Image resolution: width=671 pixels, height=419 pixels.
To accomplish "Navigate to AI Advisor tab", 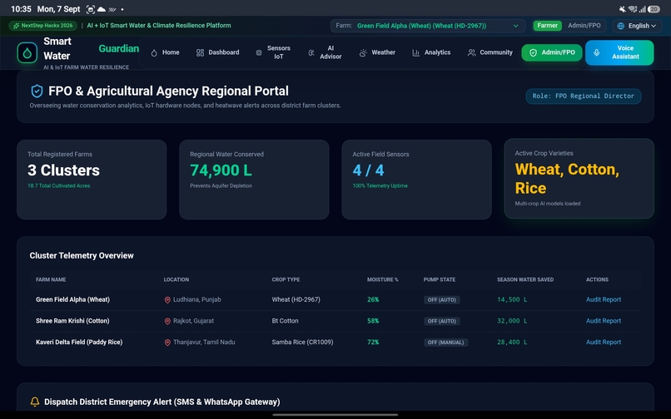I will pyautogui.click(x=325, y=52).
